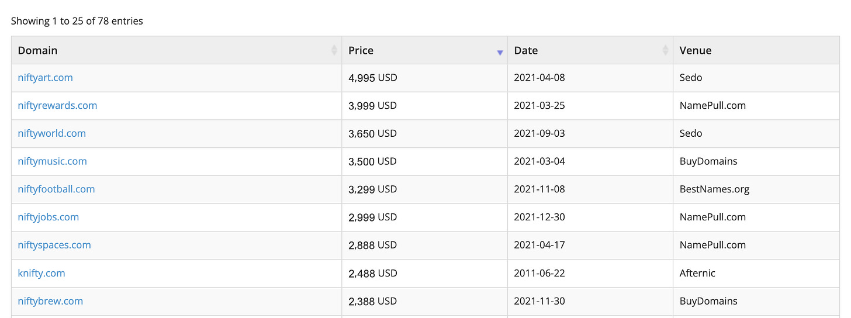Click the Date column sort arrows icon

tap(665, 50)
